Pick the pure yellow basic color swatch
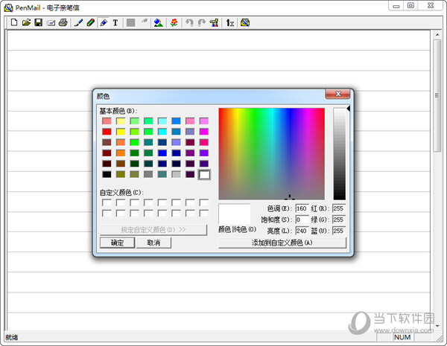Viewport: 447px width, 346px height. point(121,132)
